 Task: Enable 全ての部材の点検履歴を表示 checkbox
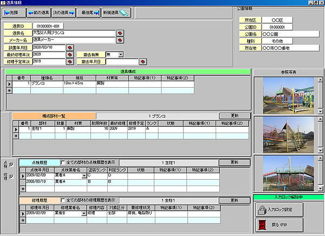click(62, 162)
